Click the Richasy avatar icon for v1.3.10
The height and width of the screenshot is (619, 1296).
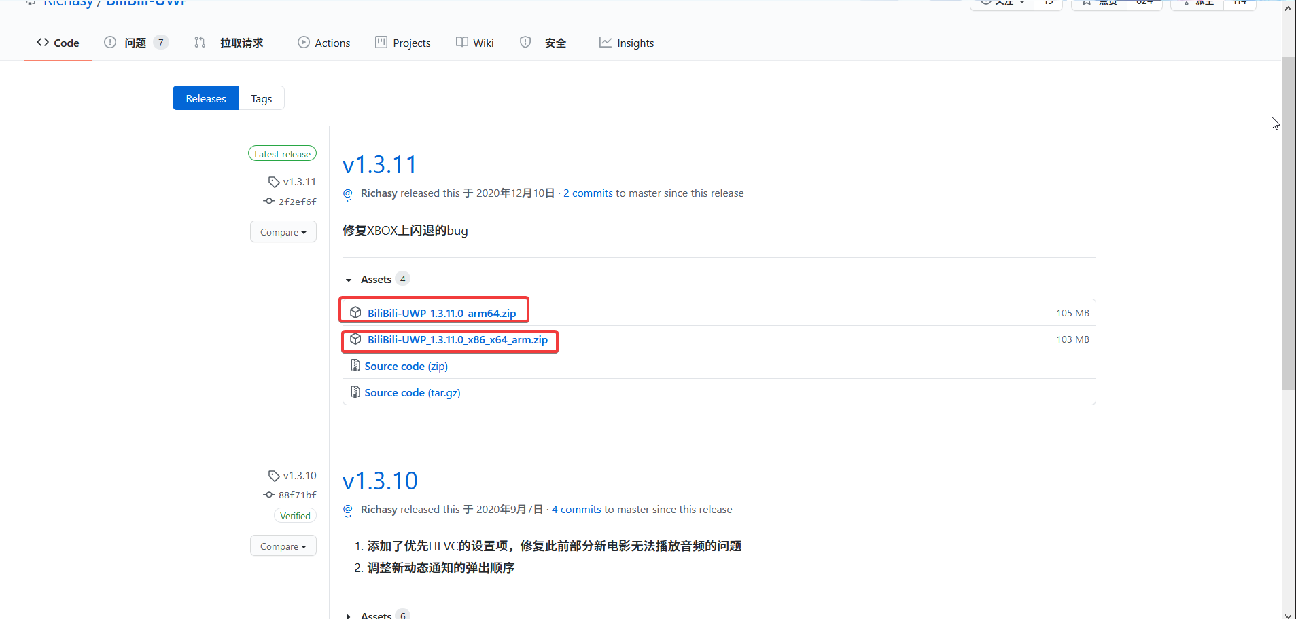coord(348,510)
